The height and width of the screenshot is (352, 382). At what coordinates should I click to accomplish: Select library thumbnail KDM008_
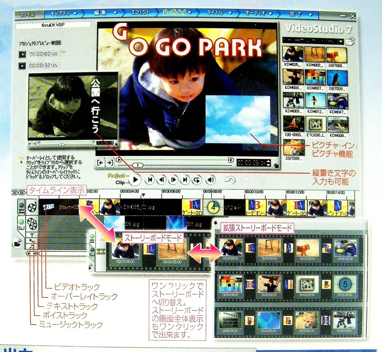click(338, 124)
